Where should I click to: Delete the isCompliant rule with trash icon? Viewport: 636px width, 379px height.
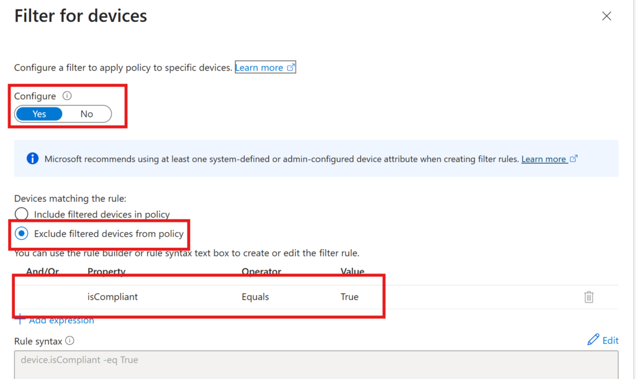(x=589, y=297)
